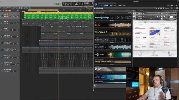Click Paste in the plugin window header

coord(115,5)
